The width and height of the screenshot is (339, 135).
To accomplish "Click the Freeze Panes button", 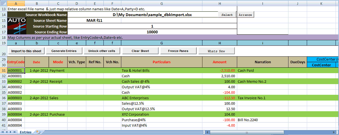I will point(178,51).
